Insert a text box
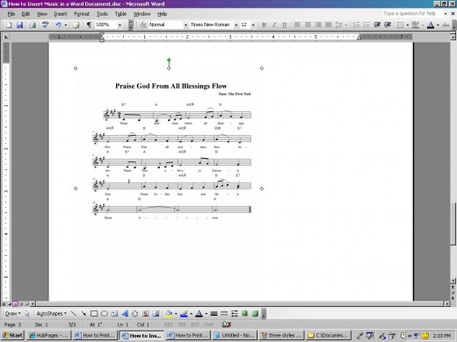This screenshot has height=342, width=457. [114, 314]
